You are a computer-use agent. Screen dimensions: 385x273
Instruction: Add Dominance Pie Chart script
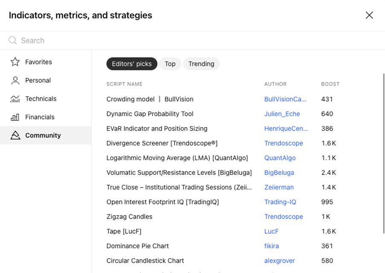click(x=137, y=246)
